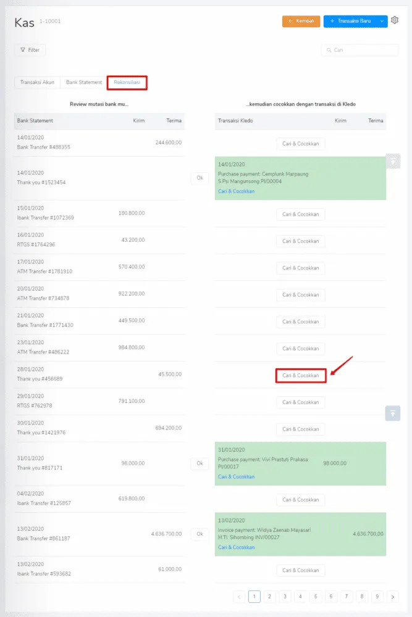Click the next page arrow in pagination
The image size is (412, 617).
click(393, 597)
